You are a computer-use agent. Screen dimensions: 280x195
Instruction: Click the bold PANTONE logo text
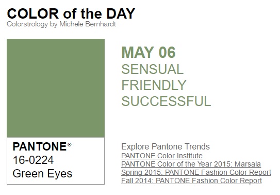(40, 147)
